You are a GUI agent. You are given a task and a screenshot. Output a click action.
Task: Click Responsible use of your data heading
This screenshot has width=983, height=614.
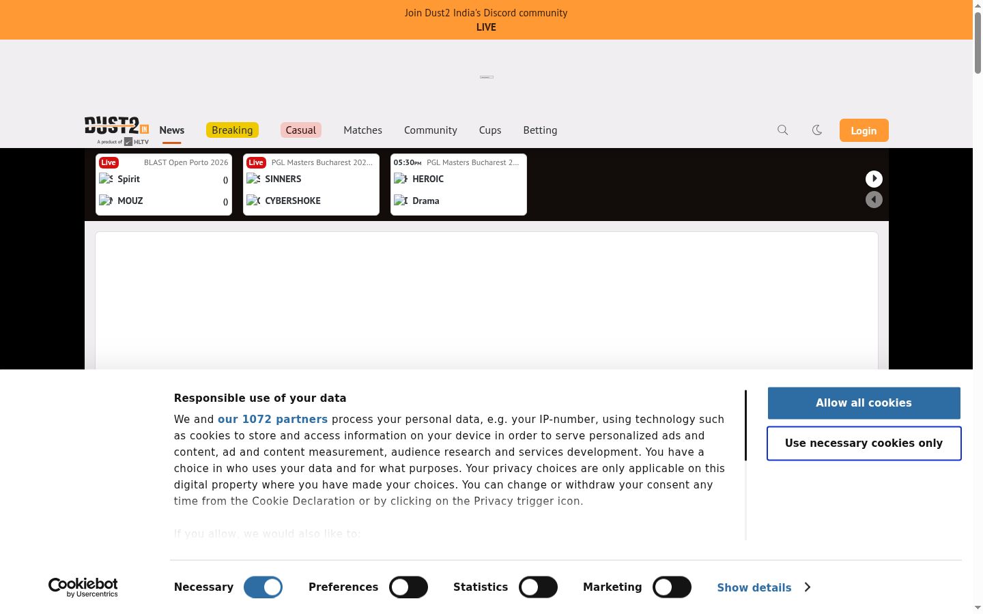click(260, 398)
